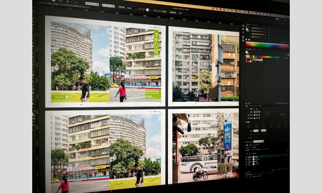Open the end arrowhead dropdown in Stroke panel
The height and width of the screenshot is (193, 322).
[264, 130]
